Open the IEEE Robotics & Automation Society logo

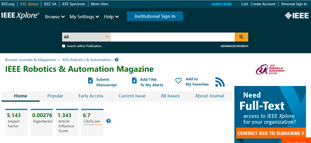tap(270, 70)
